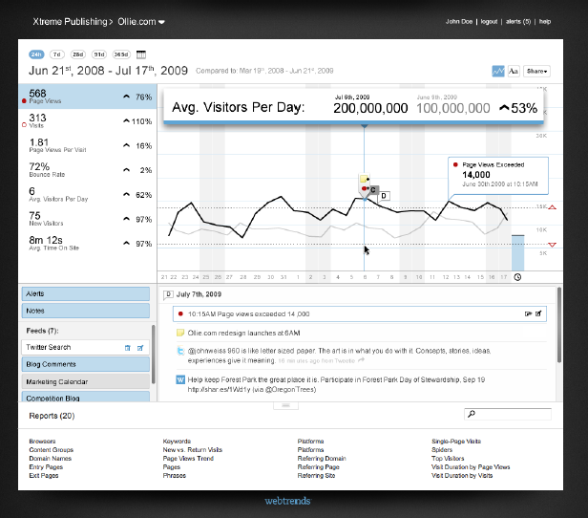Click the Reports search field
This screenshot has height=518, width=588.
coord(508,414)
